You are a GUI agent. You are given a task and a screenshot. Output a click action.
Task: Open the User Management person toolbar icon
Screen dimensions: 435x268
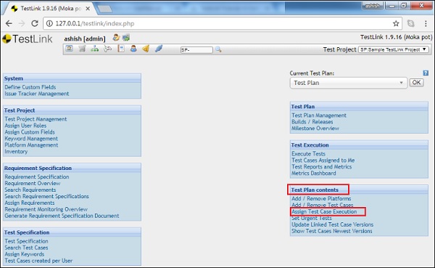pyautogui.click(x=133, y=49)
